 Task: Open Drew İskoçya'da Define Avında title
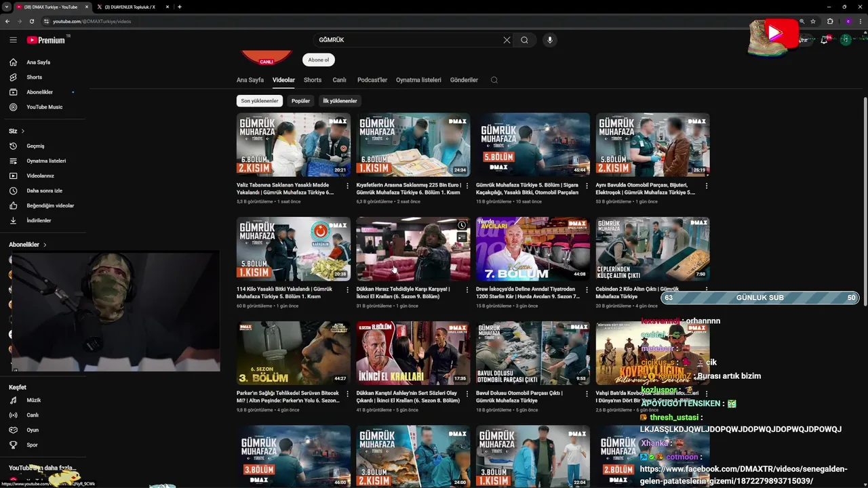528,293
